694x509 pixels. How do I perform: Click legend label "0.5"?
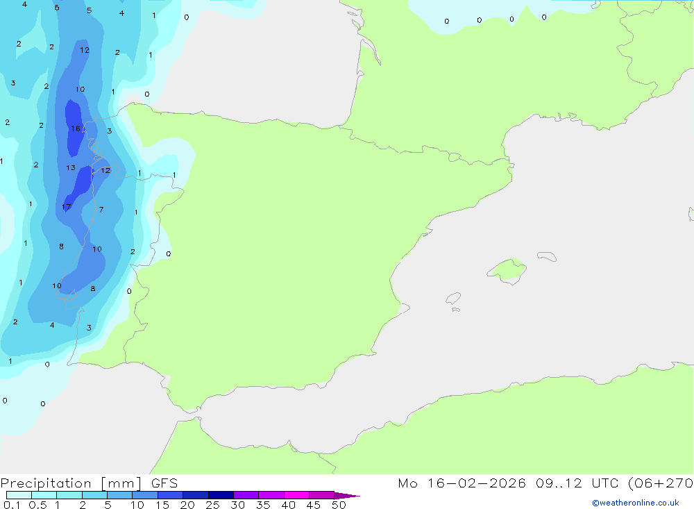(x=37, y=505)
